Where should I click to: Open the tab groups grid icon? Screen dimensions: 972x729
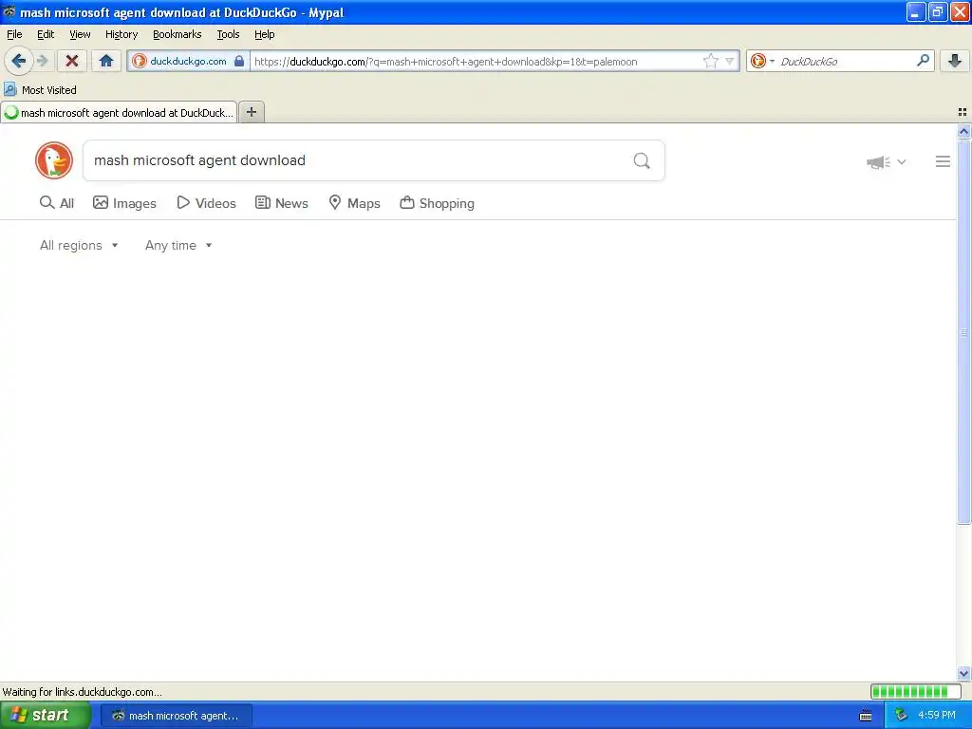(x=963, y=112)
